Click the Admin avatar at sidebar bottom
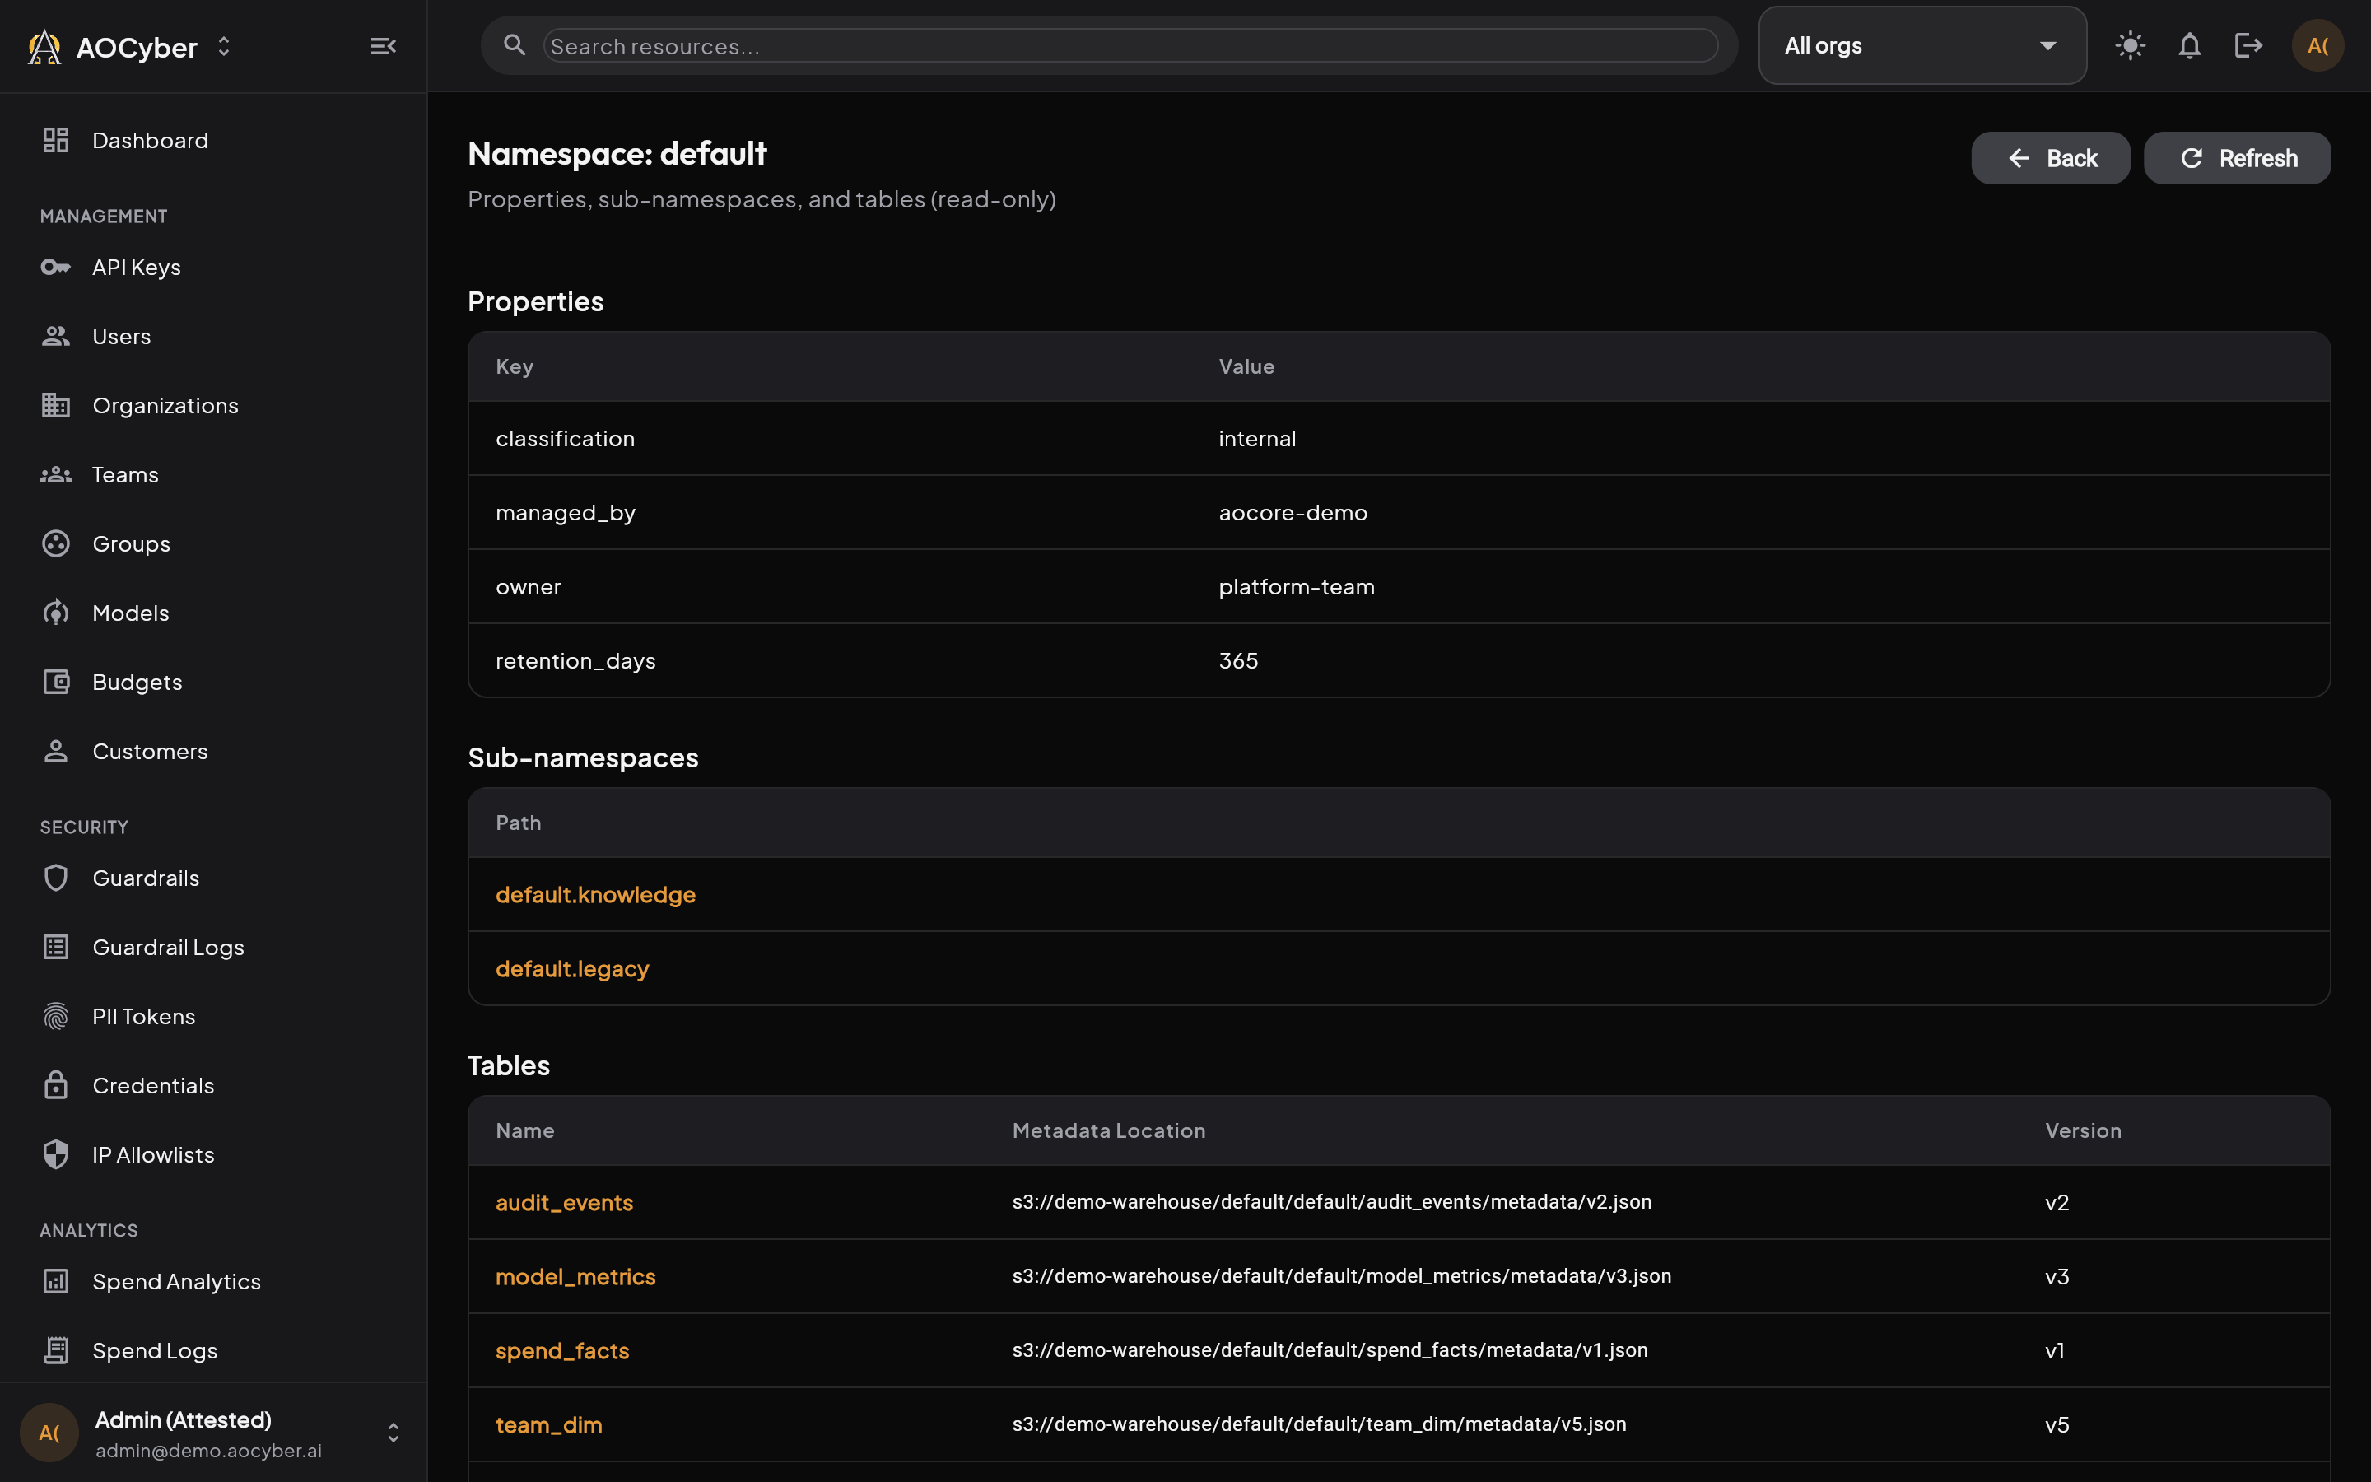The width and height of the screenshot is (2371, 1482). coord(49,1433)
